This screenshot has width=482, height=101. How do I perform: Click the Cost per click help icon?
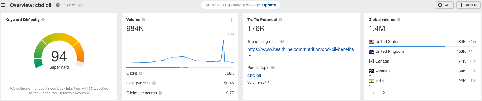point(154,83)
